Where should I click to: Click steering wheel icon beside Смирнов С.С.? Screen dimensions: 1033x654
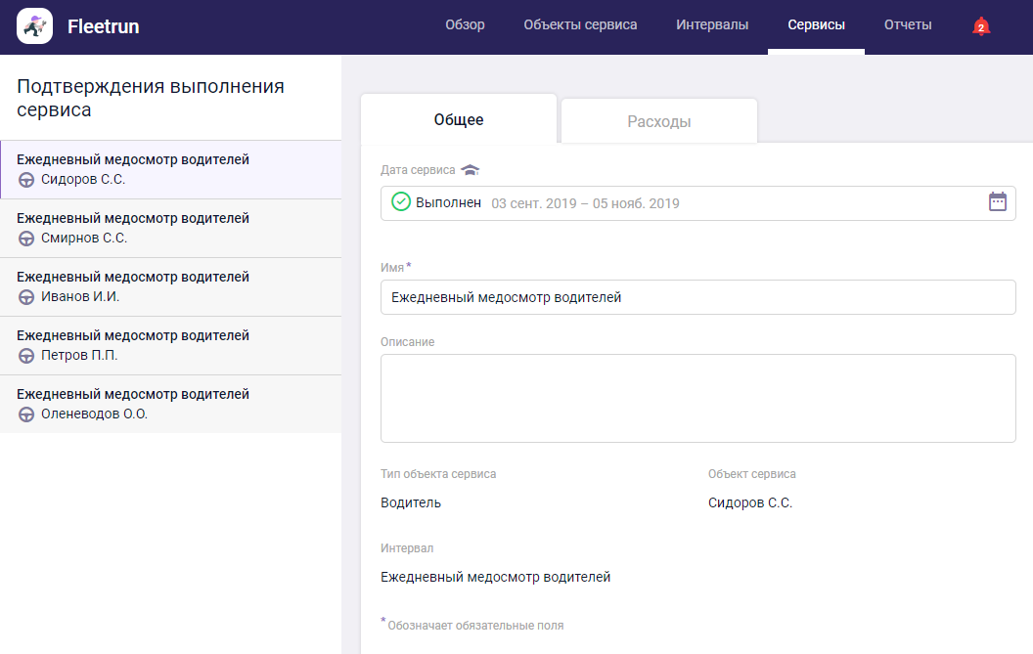coord(26,239)
